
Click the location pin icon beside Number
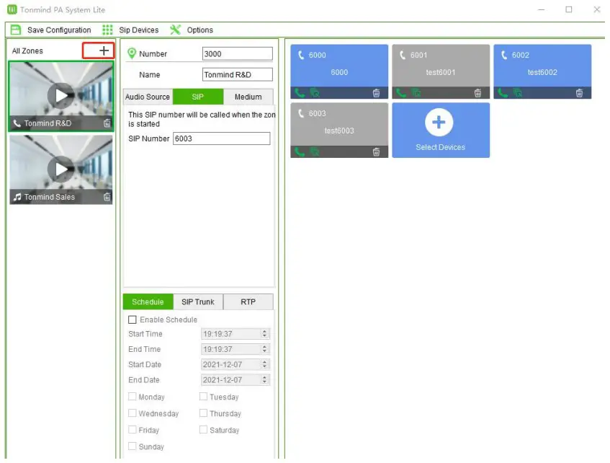click(x=132, y=53)
